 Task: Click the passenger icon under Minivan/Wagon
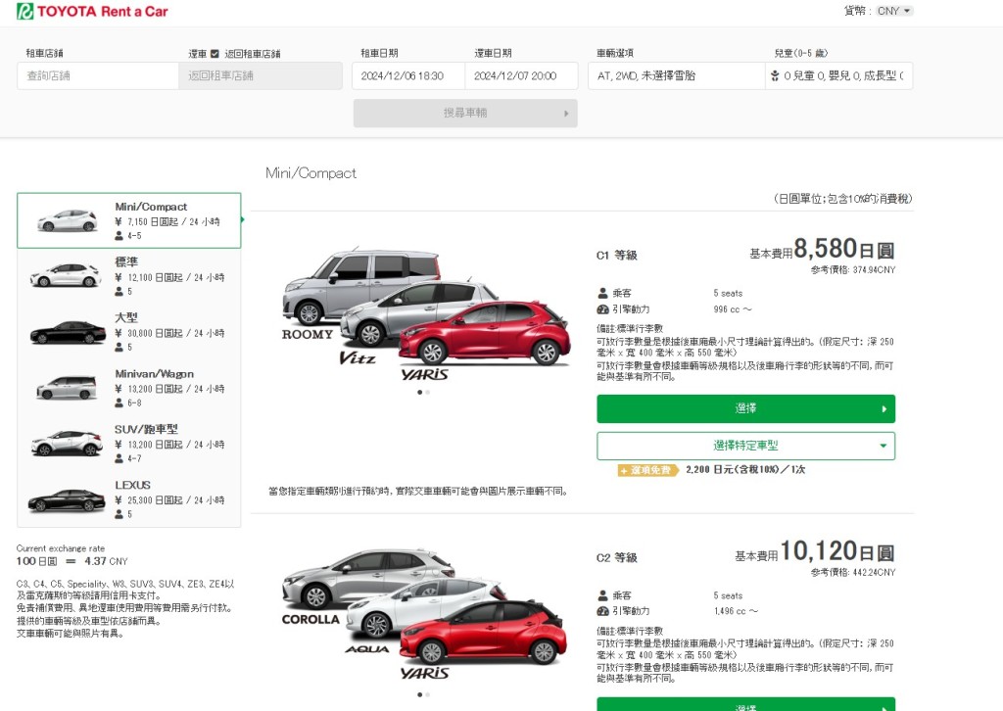pyautogui.click(x=119, y=403)
